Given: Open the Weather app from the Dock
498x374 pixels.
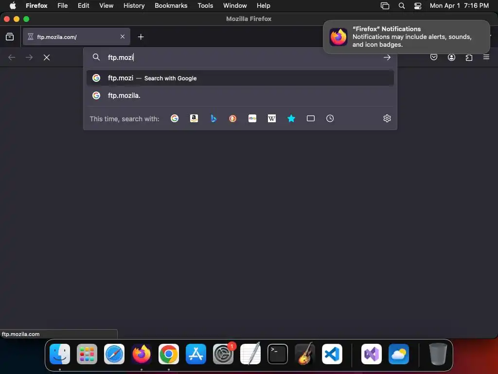Looking at the screenshot, I should pos(399,354).
